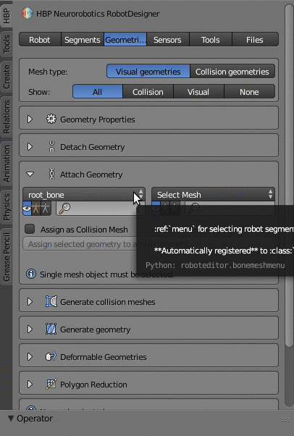Open the Select Mesh dropdown
This screenshot has width=294, height=436.
tap(213, 194)
